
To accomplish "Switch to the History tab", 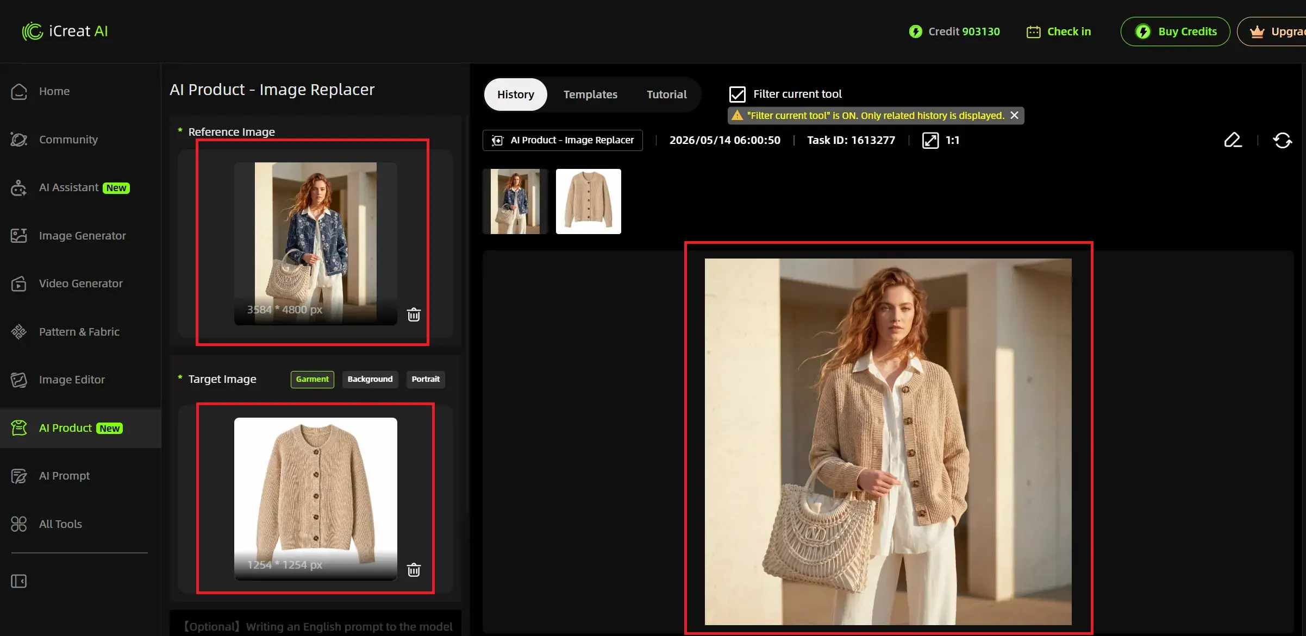I will [x=515, y=95].
